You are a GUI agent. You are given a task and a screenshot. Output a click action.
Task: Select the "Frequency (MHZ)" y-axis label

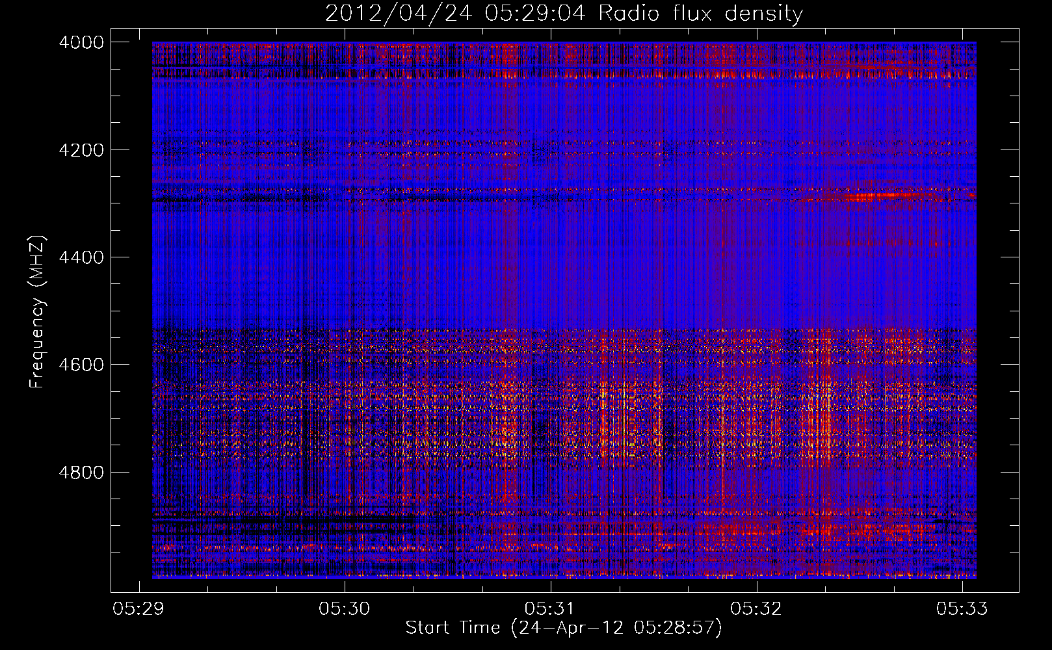coord(37,312)
